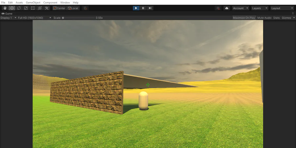
Task: Toggle grid snapping icon
Action: [x=85, y=8]
